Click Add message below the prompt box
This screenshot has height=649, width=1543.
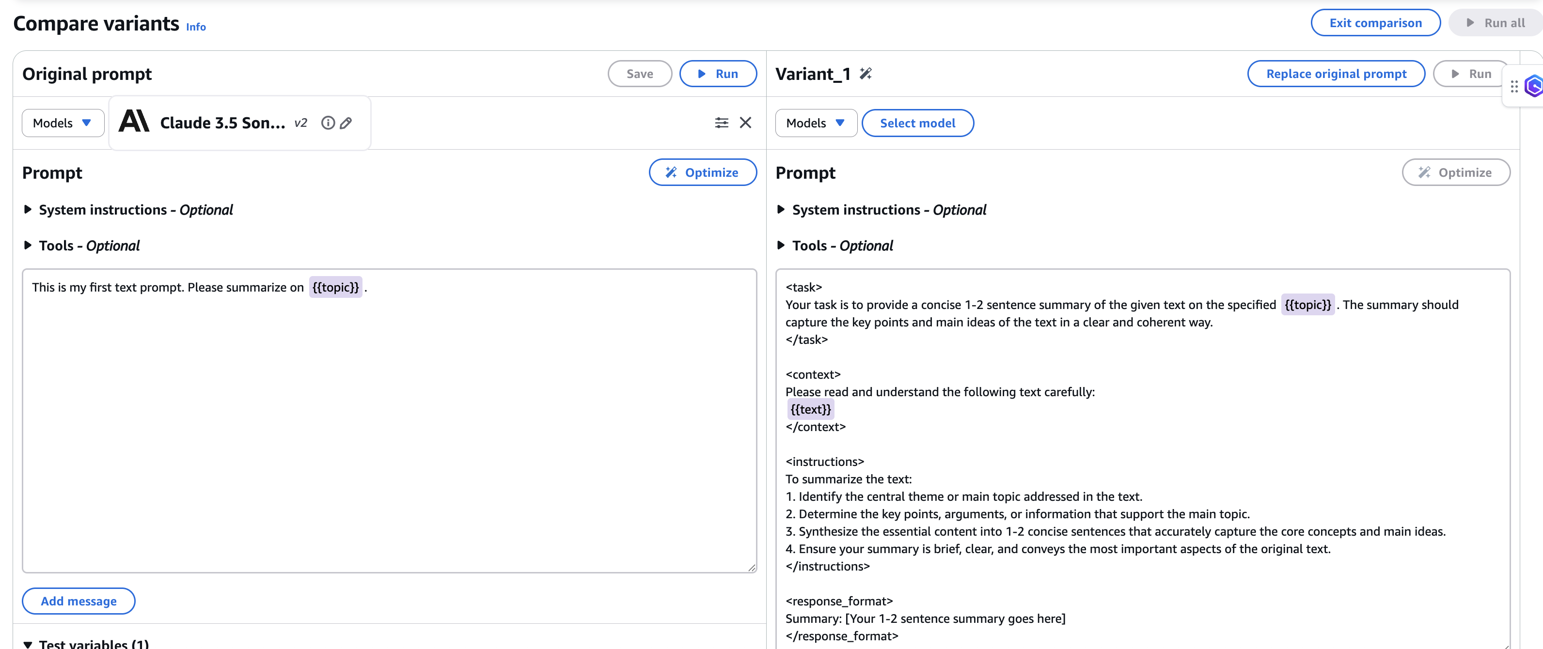point(79,601)
